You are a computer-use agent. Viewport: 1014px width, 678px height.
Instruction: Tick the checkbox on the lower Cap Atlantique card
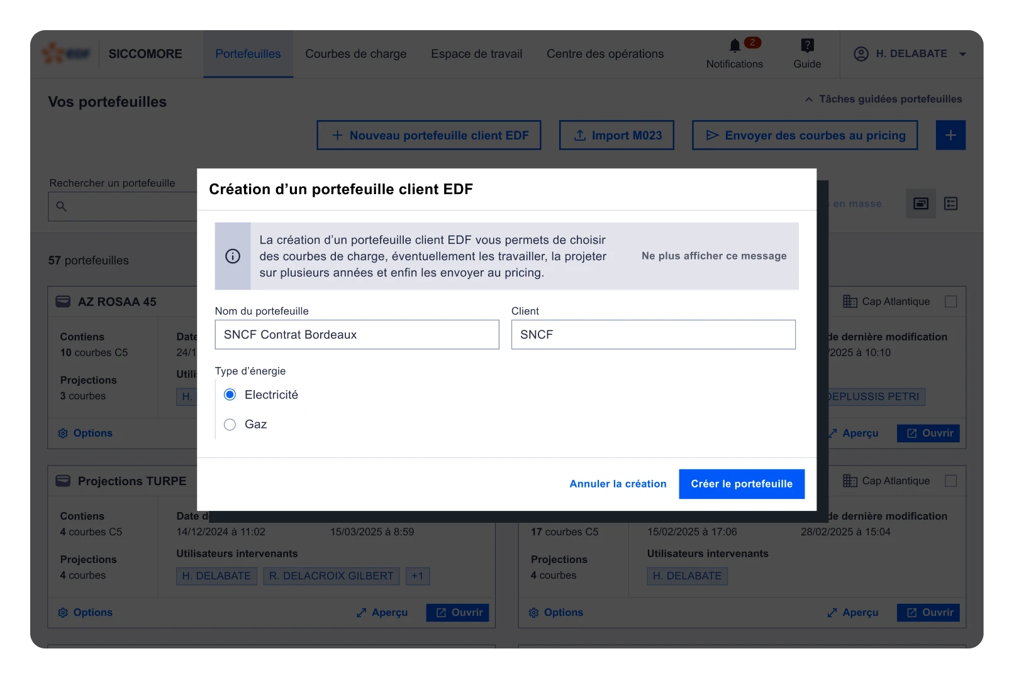[x=950, y=481]
